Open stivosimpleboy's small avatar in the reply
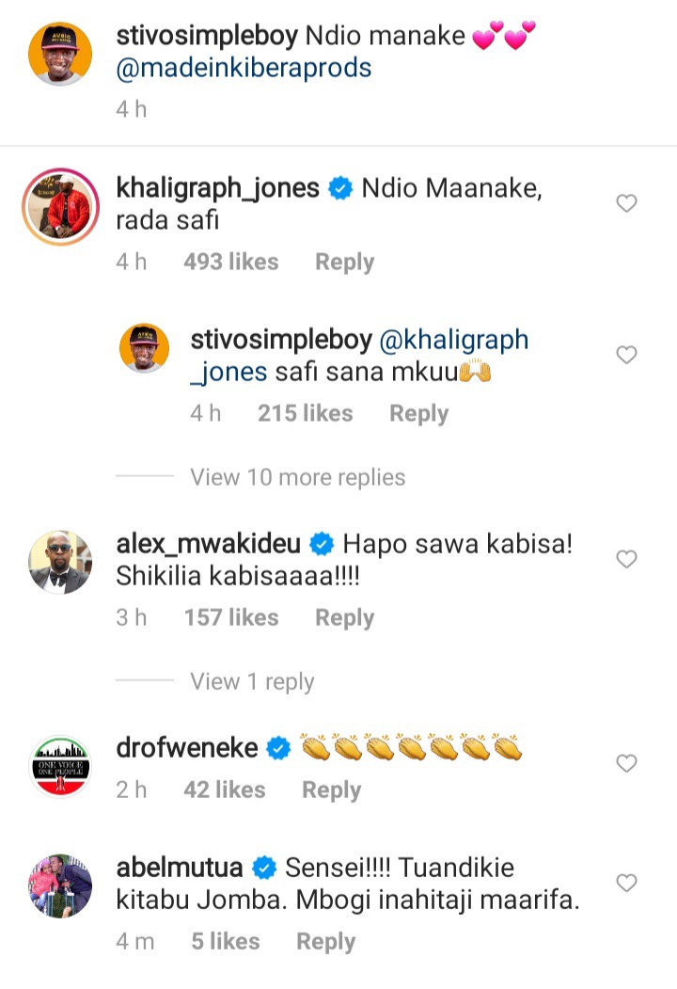This screenshot has height=989, width=677. 145,348
